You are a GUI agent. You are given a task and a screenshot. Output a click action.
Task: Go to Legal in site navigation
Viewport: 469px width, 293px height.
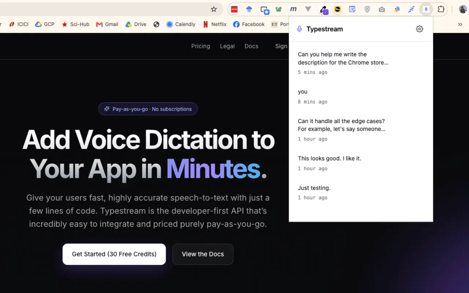[x=227, y=46]
